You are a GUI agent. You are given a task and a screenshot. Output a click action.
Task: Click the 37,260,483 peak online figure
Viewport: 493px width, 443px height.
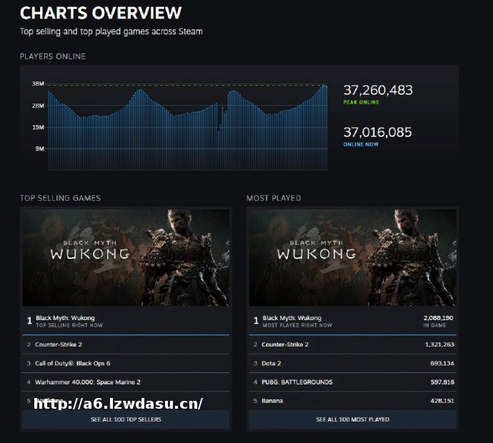point(378,90)
